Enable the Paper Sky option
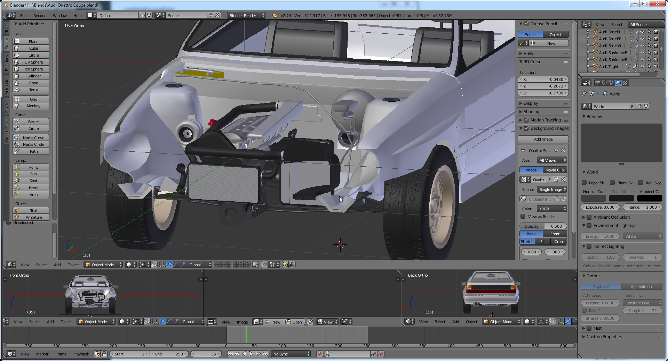This screenshot has height=361, width=668. tap(584, 183)
